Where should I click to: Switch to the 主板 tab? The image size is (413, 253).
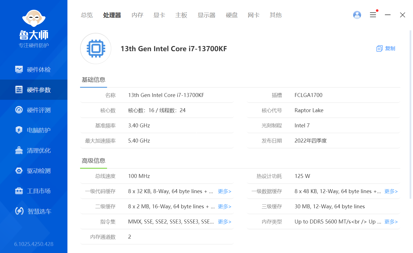[181, 15]
